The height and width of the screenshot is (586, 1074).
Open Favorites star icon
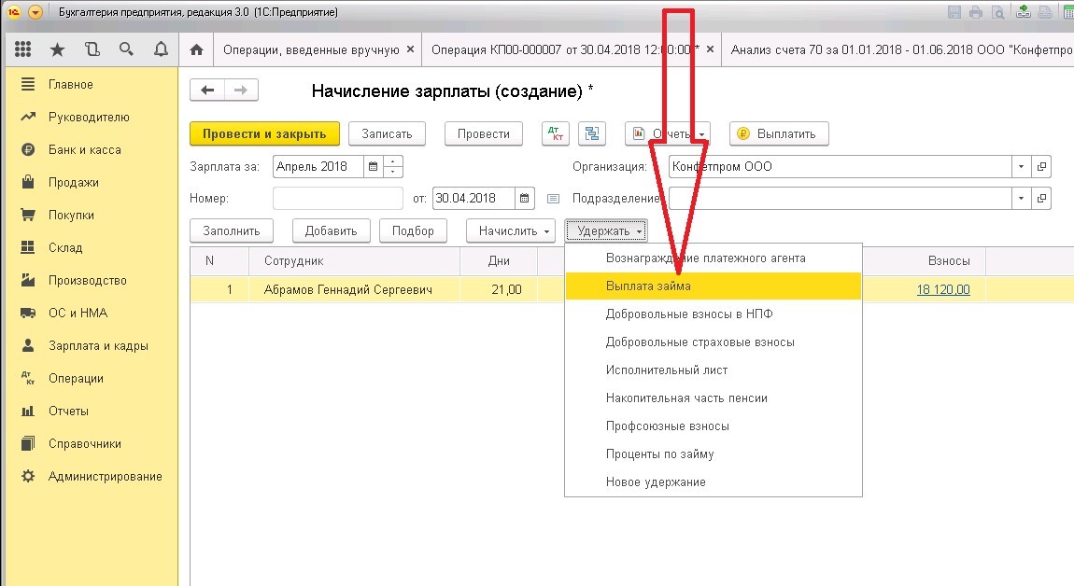tap(58, 49)
